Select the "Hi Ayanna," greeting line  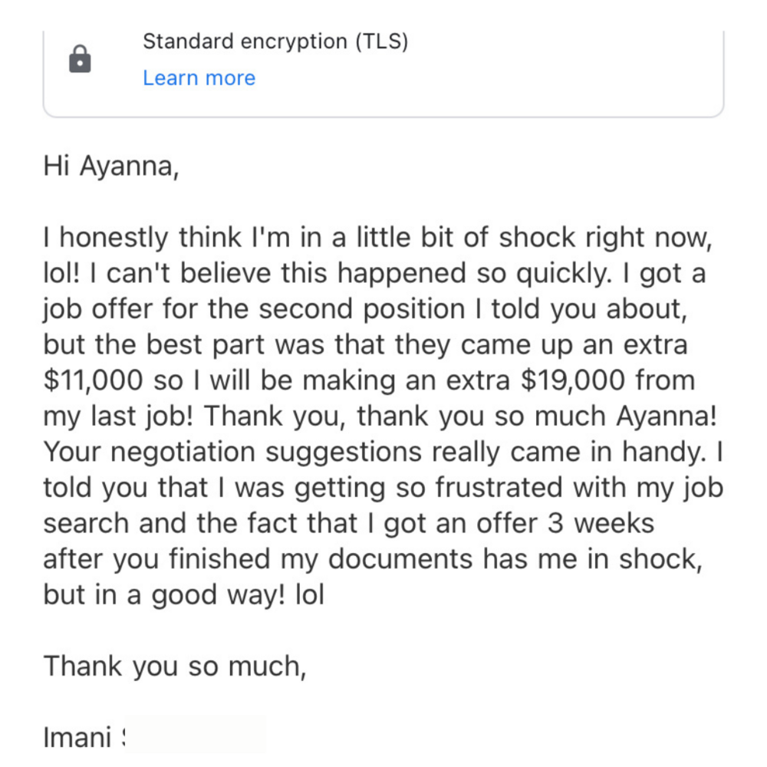click(x=111, y=166)
